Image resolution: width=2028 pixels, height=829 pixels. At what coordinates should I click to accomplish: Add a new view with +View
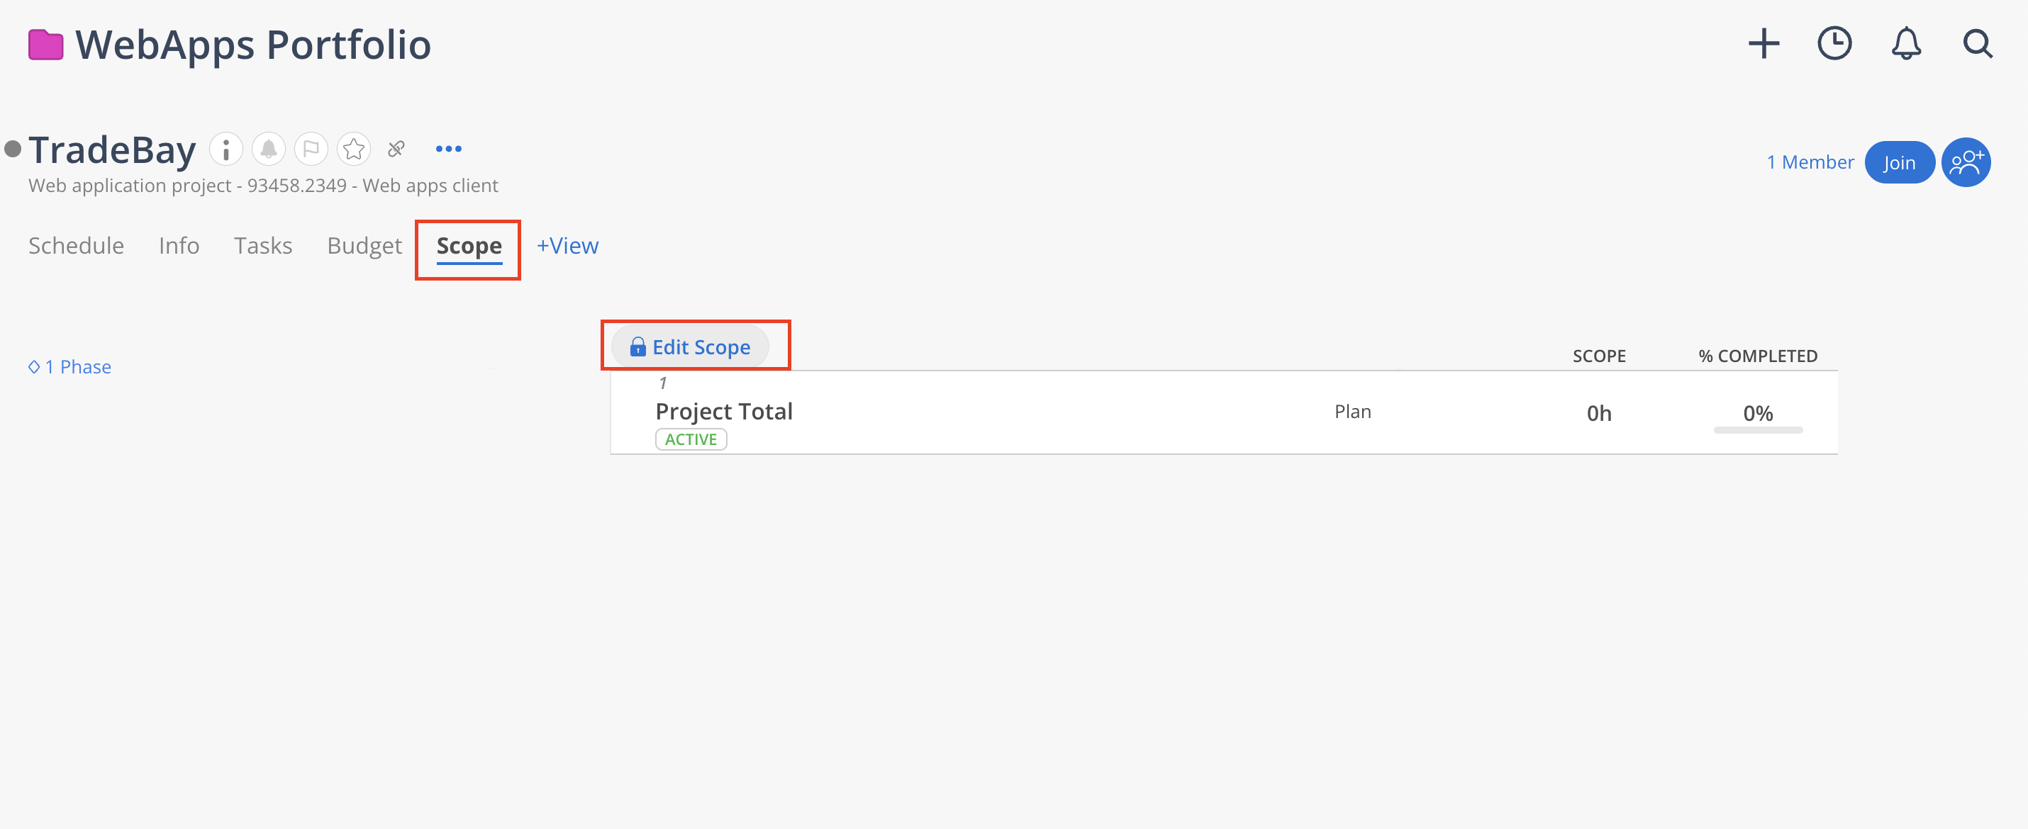567,246
